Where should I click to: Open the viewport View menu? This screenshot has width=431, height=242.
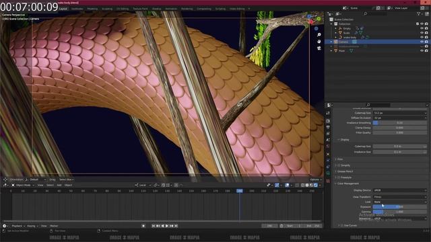[40, 186]
